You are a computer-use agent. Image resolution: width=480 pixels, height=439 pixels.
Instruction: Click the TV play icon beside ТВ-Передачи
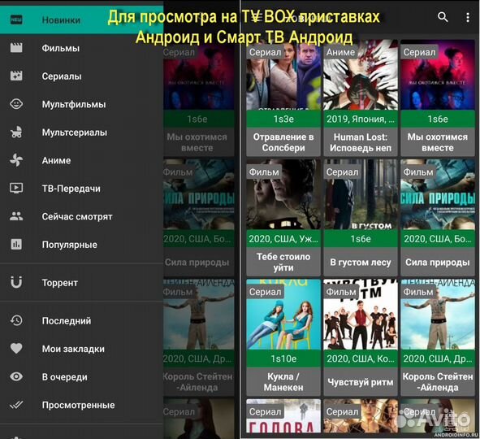(x=16, y=188)
